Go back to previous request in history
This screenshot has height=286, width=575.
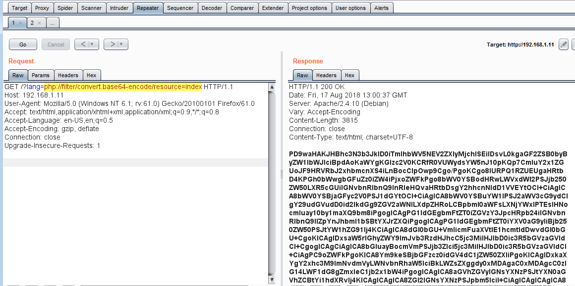[83, 45]
